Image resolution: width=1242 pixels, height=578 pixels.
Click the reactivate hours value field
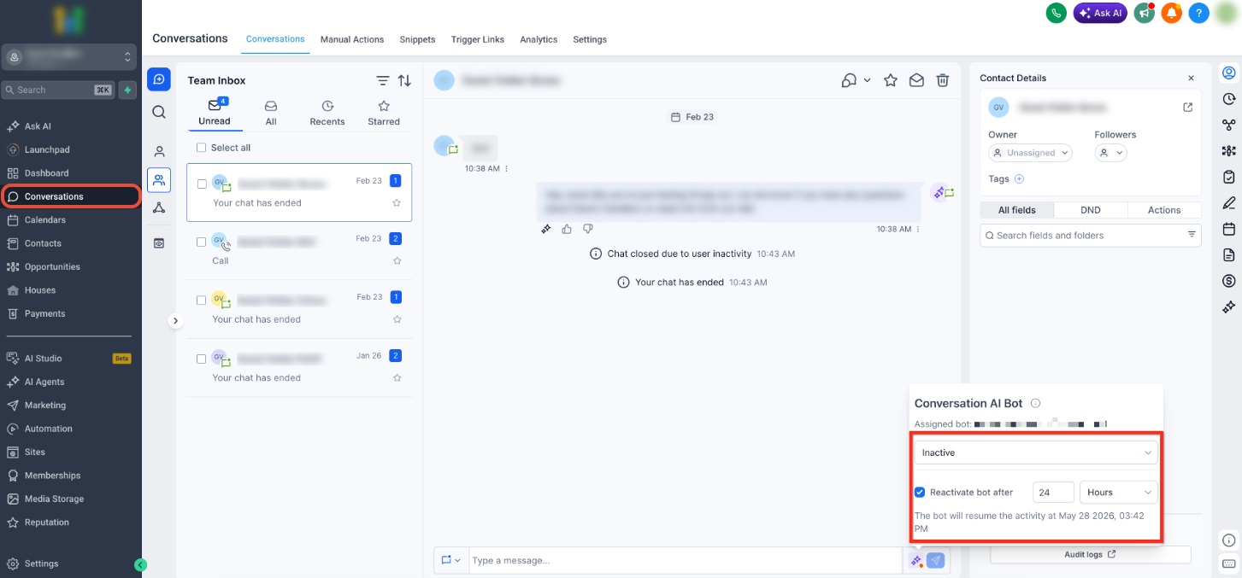(x=1053, y=493)
